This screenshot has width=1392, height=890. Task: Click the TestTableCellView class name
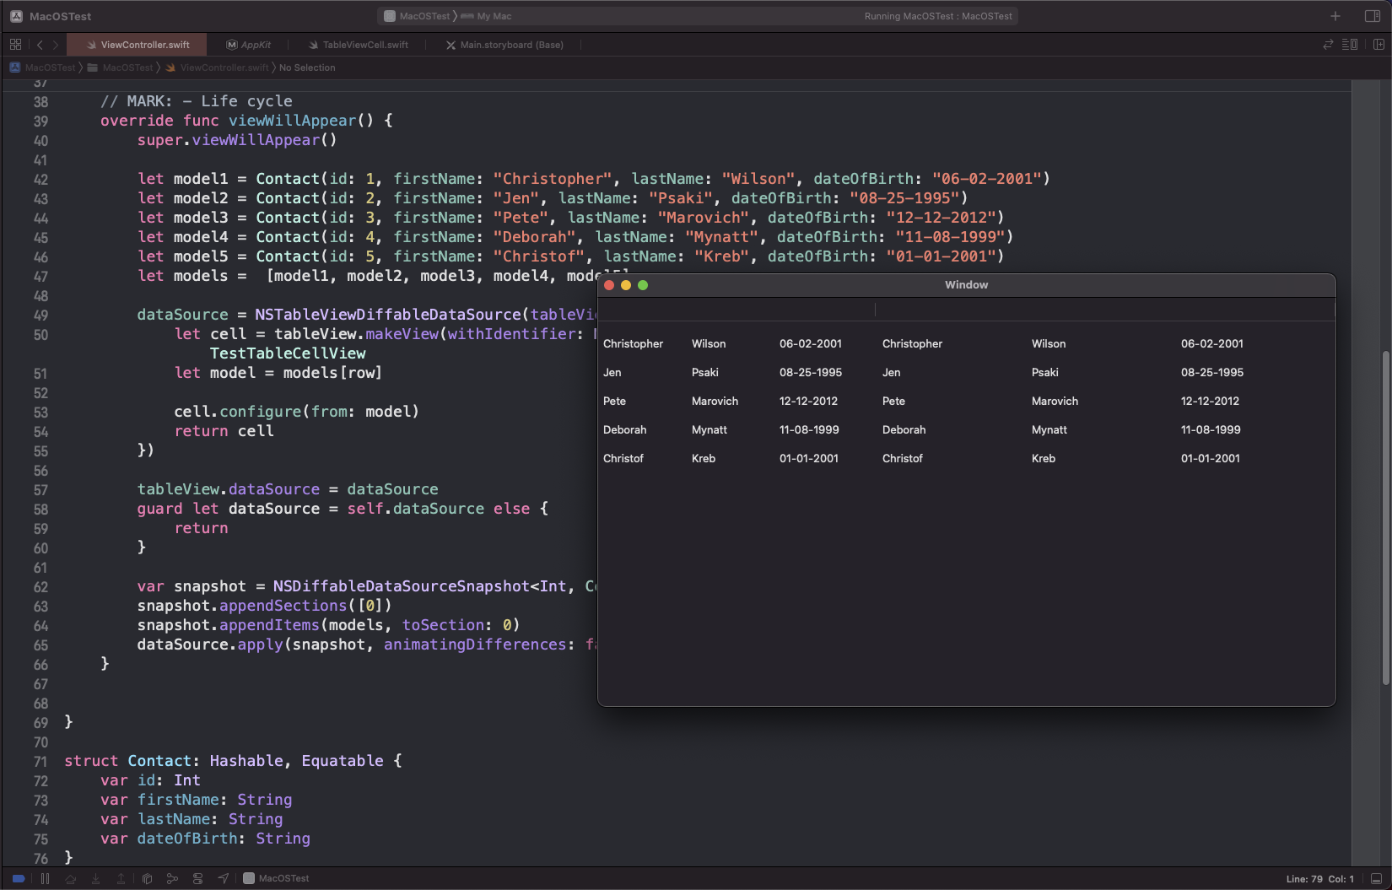coord(288,353)
